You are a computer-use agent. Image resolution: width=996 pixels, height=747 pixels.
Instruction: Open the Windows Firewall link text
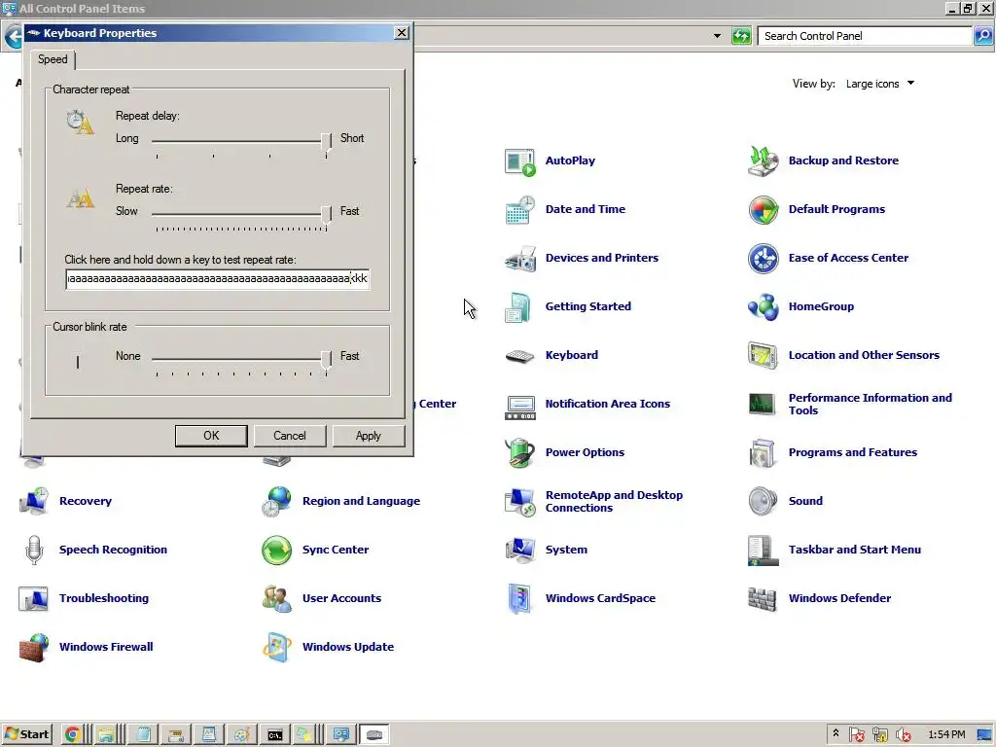pyautogui.click(x=106, y=647)
